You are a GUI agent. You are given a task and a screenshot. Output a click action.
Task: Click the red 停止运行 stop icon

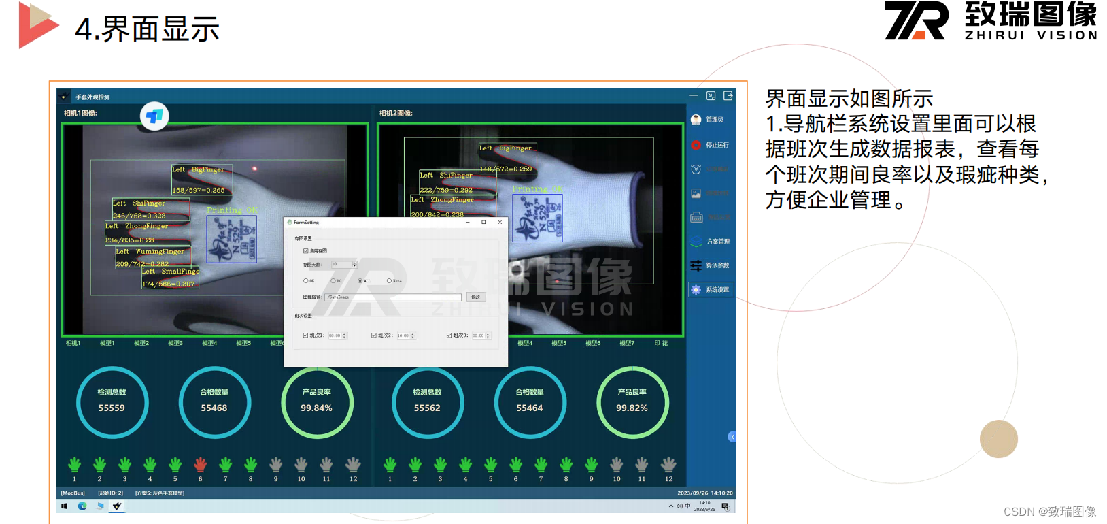(696, 145)
